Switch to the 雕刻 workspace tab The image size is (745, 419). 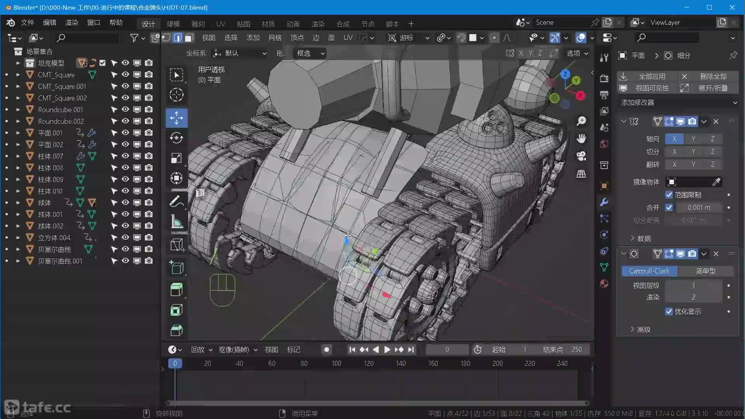(198, 24)
